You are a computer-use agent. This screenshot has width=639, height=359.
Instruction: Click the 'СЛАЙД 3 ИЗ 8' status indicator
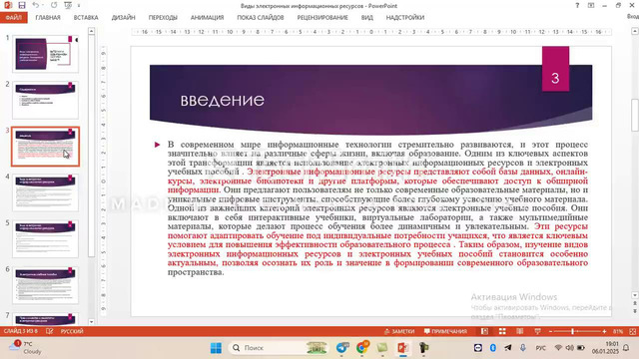pyautogui.click(x=20, y=331)
